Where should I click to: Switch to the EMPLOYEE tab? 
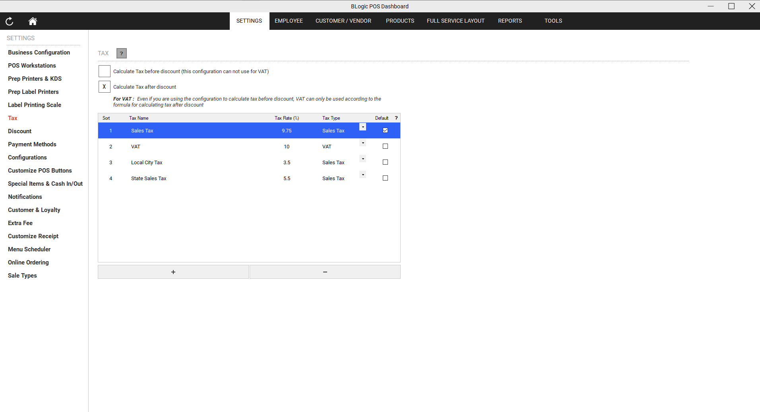[x=289, y=21]
